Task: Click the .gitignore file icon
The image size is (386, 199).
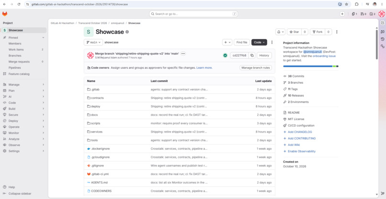Action: click(x=89, y=166)
